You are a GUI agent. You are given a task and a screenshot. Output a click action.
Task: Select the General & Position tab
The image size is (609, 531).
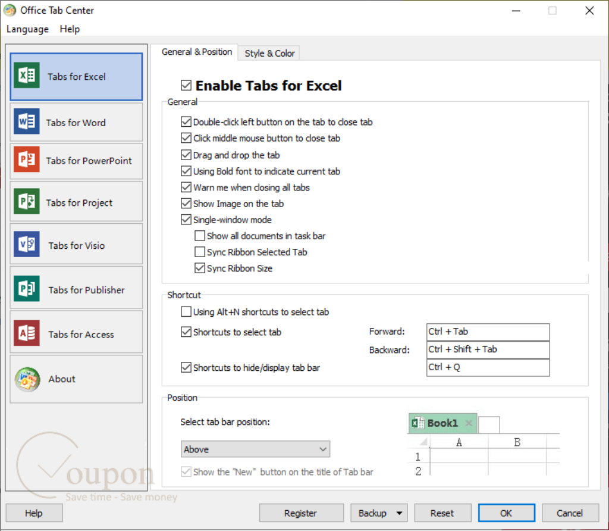click(196, 52)
